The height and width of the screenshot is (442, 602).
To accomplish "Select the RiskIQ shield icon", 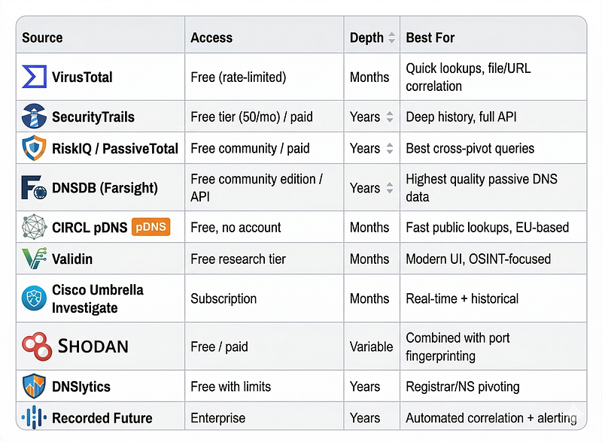I will (34, 148).
